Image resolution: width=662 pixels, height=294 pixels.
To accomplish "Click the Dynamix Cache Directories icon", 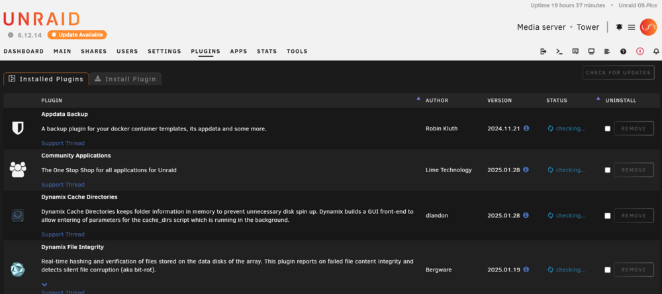I will tap(18, 215).
